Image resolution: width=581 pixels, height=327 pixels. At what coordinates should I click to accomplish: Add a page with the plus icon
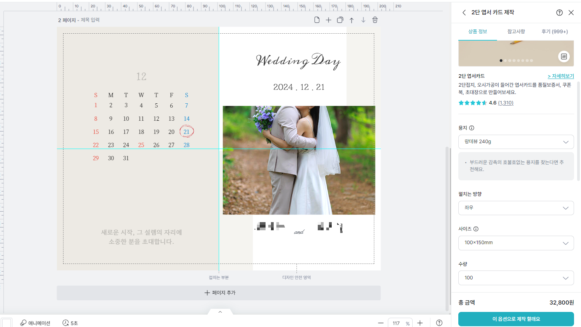coord(328,20)
